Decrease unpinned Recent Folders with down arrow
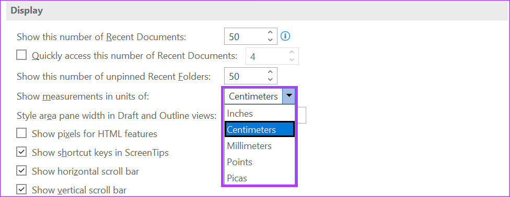 [x=270, y=80]
